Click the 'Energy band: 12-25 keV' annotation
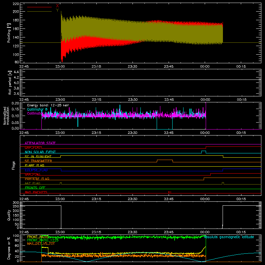This screenshot has width=265, height=265. (x=48, y=105)
